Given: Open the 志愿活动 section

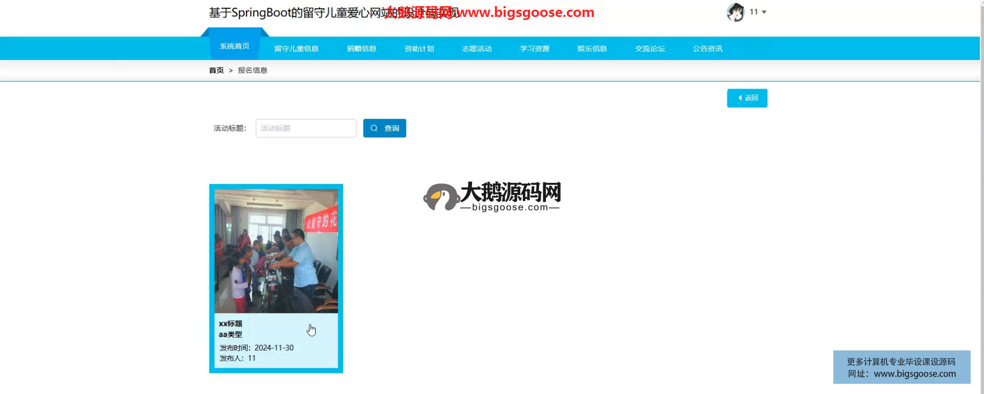Looking at the screenshot, I should pos(477,49).
